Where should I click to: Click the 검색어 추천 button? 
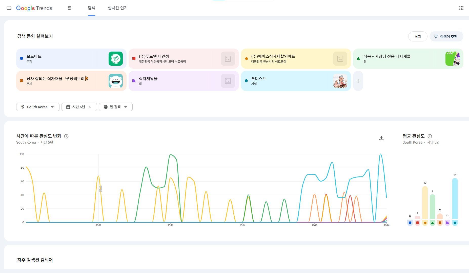click(x=446, y=37)
